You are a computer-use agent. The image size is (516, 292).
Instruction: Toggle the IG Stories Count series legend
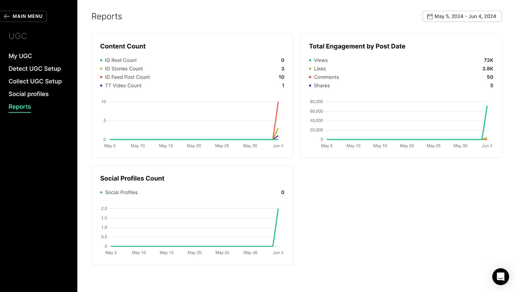coord(124,69)
